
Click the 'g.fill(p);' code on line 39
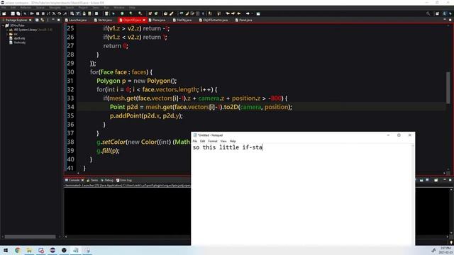(108, 151)
